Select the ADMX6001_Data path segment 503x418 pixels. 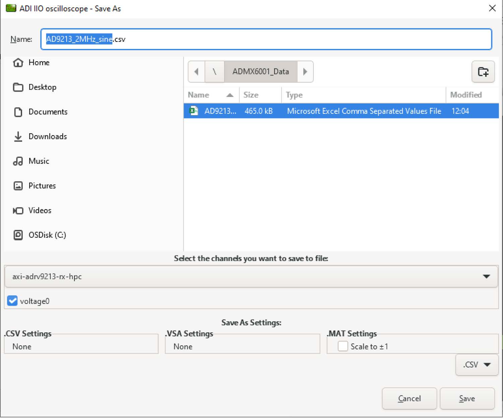click(260, 72)
